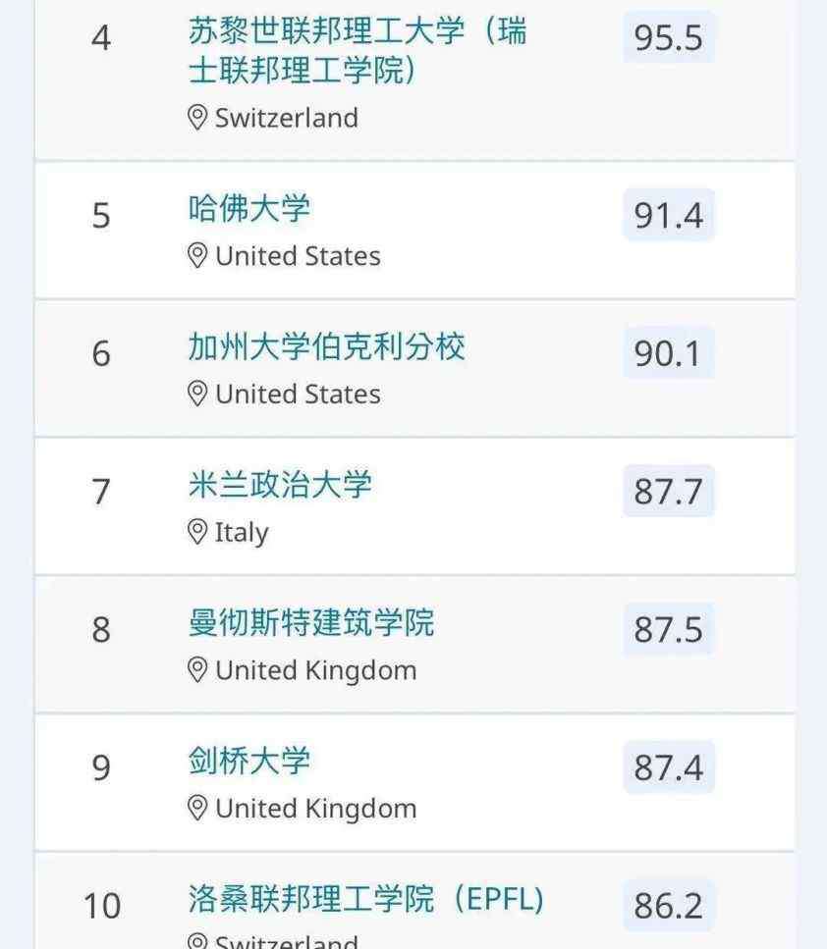Click the 87.7 score badge
Screen dimensions: 827x949
click(x=669, y=491)
